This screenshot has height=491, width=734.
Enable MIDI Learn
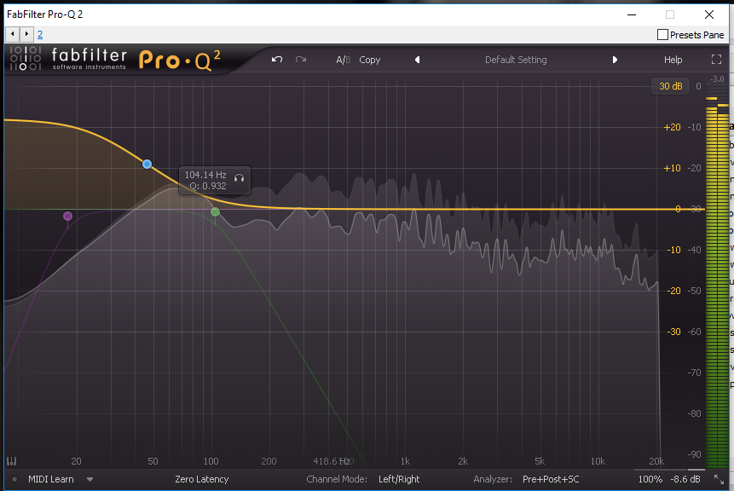pyautogui.click(x=50, y=479)
